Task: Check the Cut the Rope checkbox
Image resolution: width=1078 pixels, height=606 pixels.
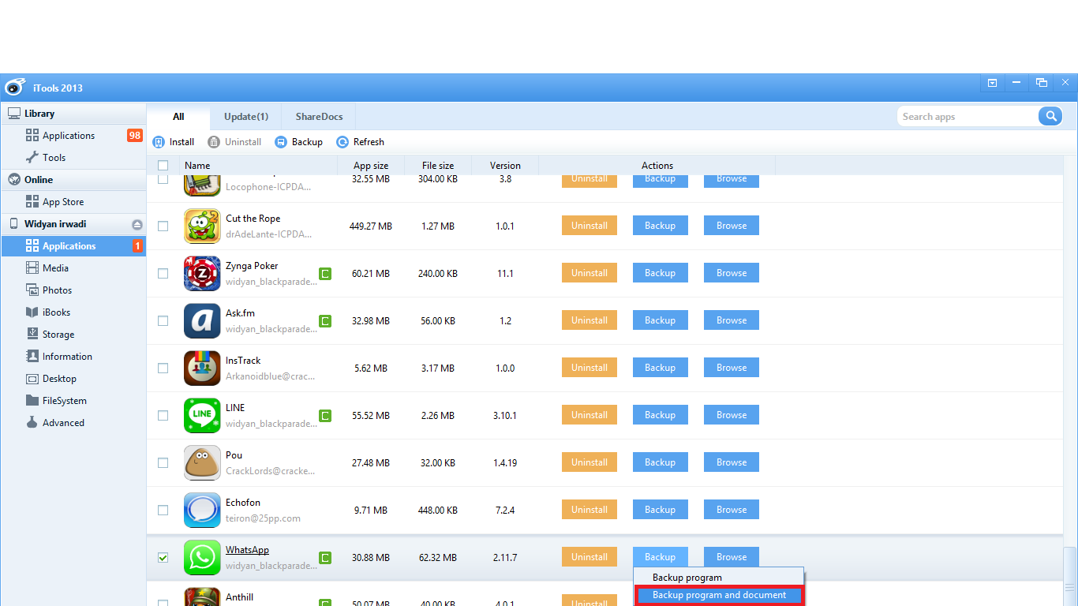Action: pos(163,226)
